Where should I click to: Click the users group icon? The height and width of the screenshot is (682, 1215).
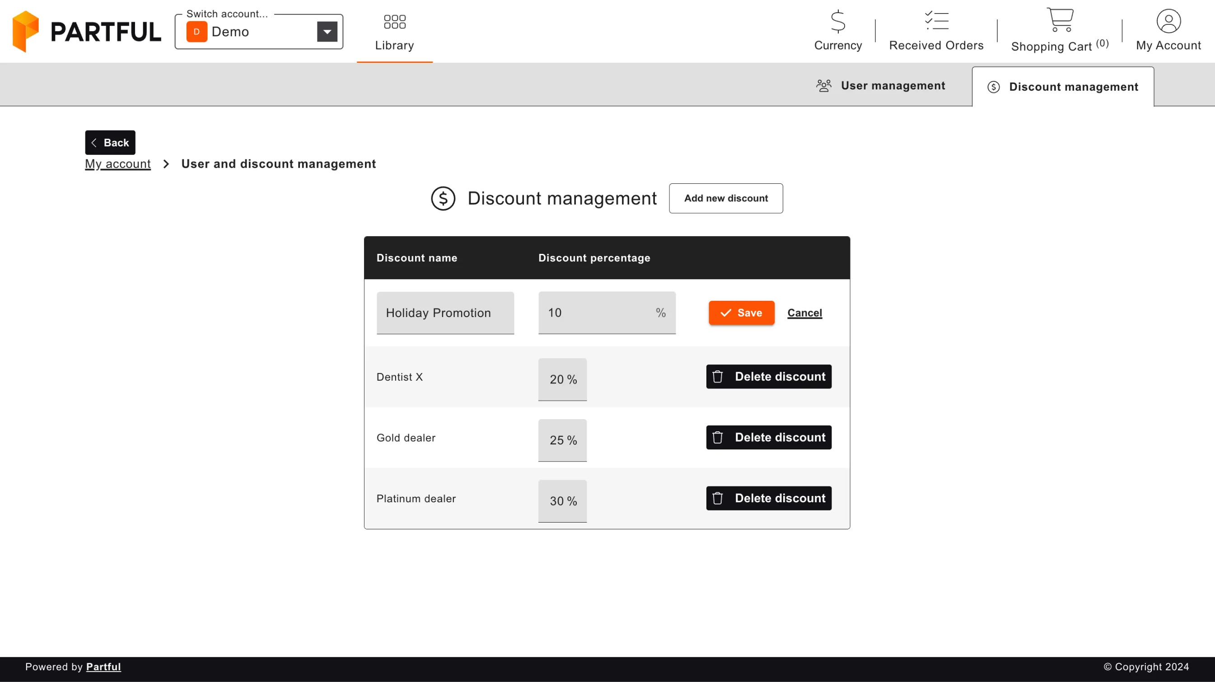click(823, 85)
